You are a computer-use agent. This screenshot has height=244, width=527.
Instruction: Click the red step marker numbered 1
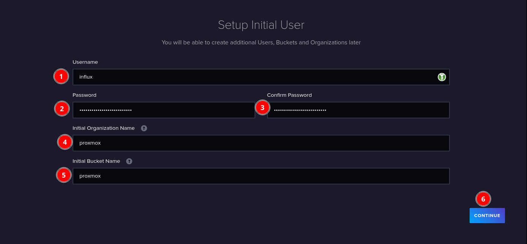pyautogui.click(x=61, y=77)
